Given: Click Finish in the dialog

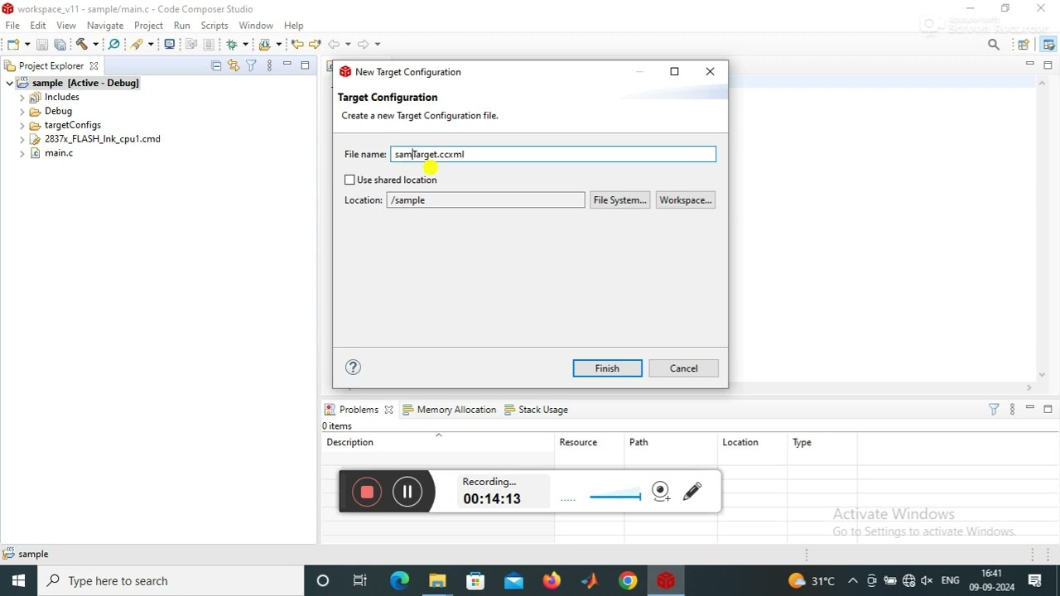Looking at the screenshot, I should point(607,368).
